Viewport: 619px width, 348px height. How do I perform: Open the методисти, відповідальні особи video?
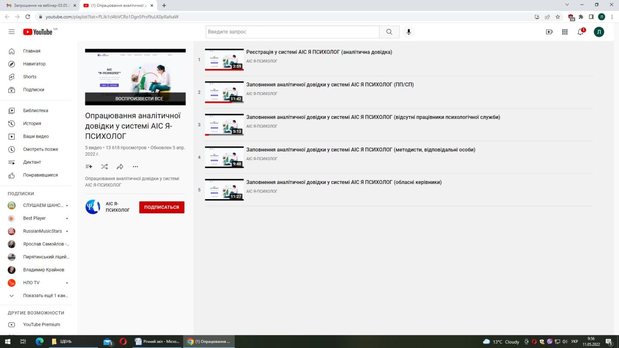click(361, 149)
